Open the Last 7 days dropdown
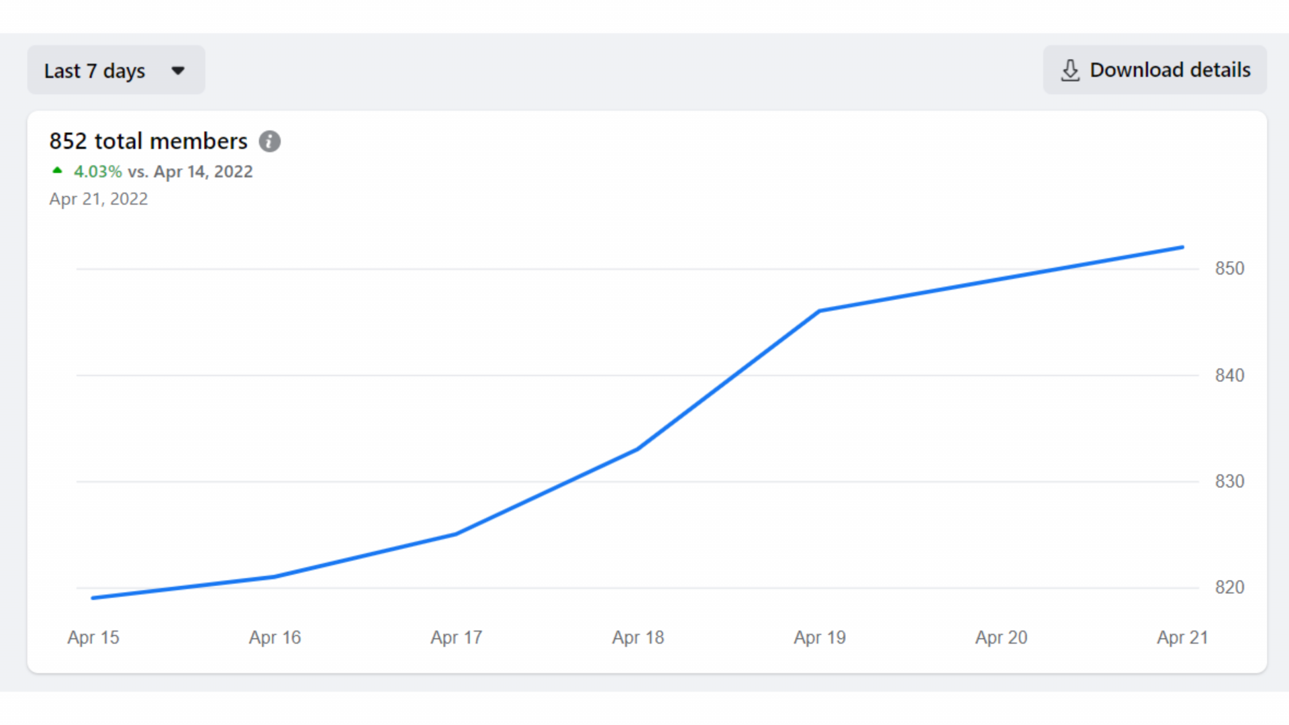1289x725 pixels. pos(115,70)
